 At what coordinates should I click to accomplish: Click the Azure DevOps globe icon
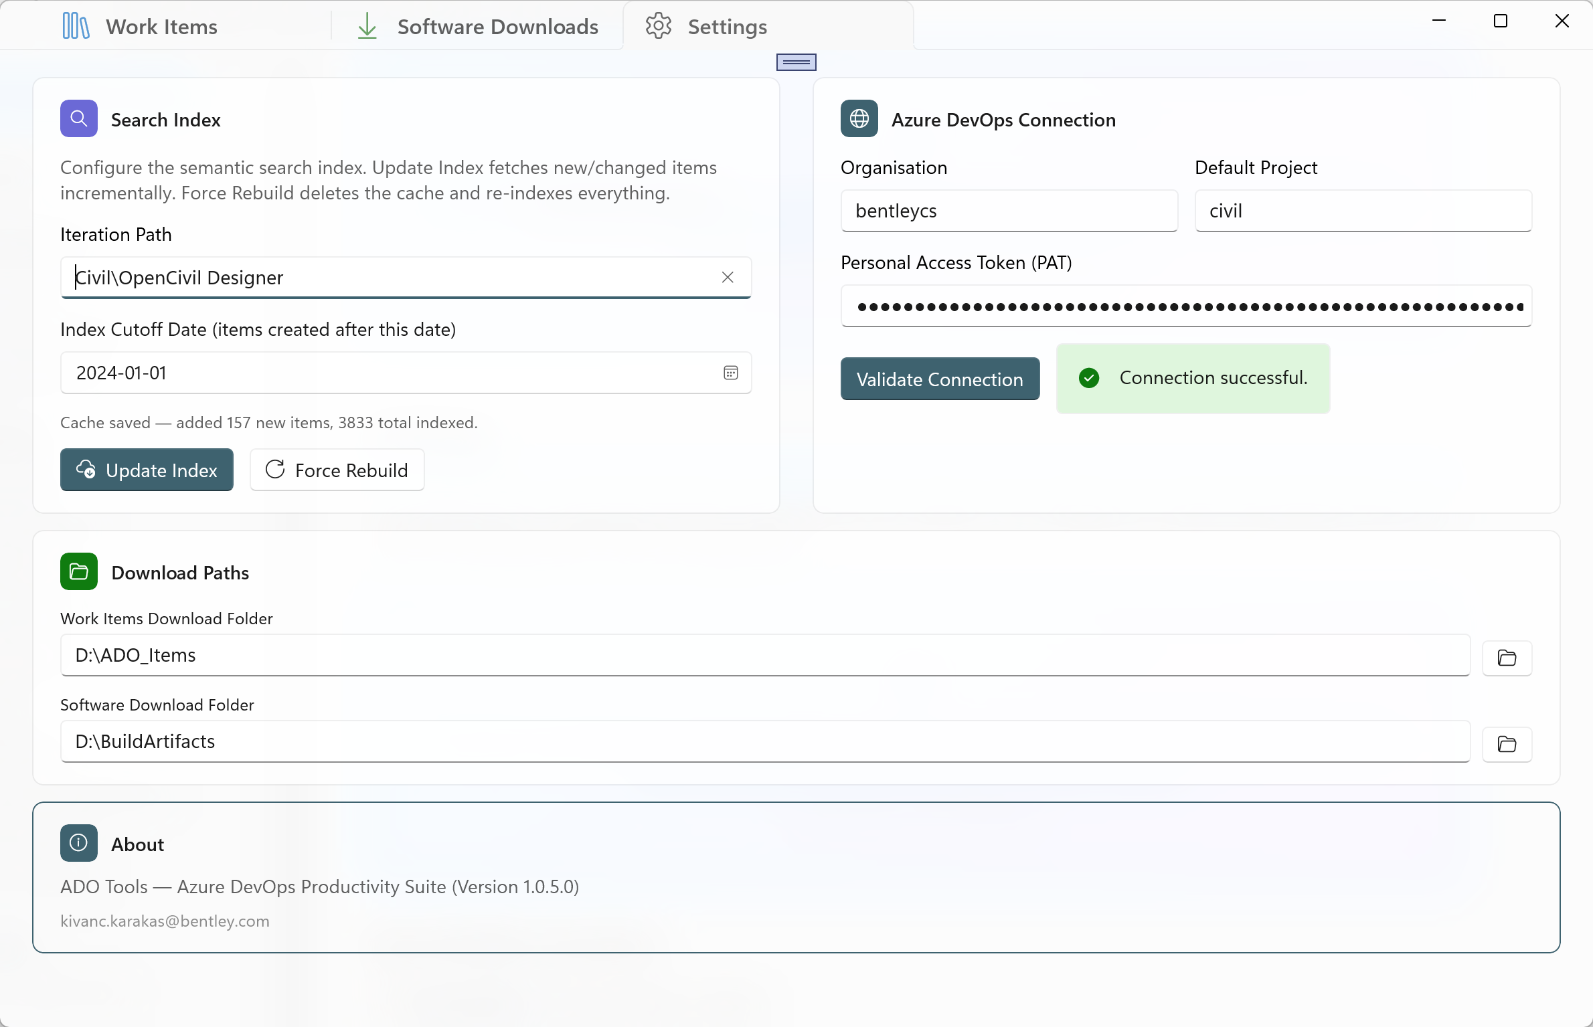click(859, 119)
